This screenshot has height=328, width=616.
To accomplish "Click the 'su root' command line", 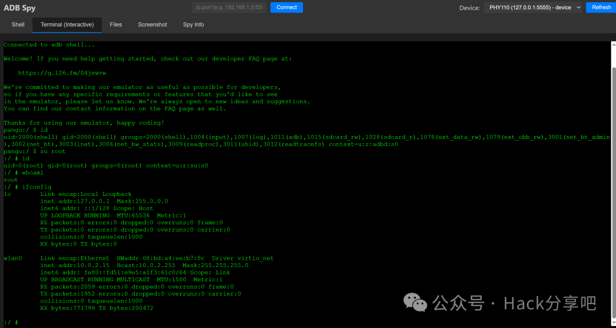I will pyautogui.click(x=35, y=151).
